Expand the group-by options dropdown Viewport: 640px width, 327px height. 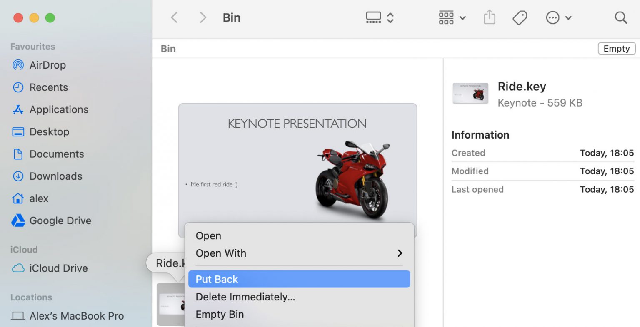452,17
